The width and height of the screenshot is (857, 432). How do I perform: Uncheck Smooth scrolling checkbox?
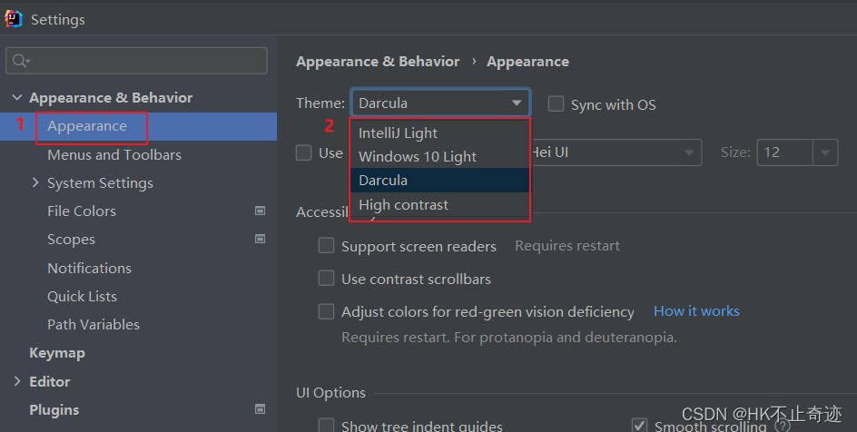click(x=639, y=426)
